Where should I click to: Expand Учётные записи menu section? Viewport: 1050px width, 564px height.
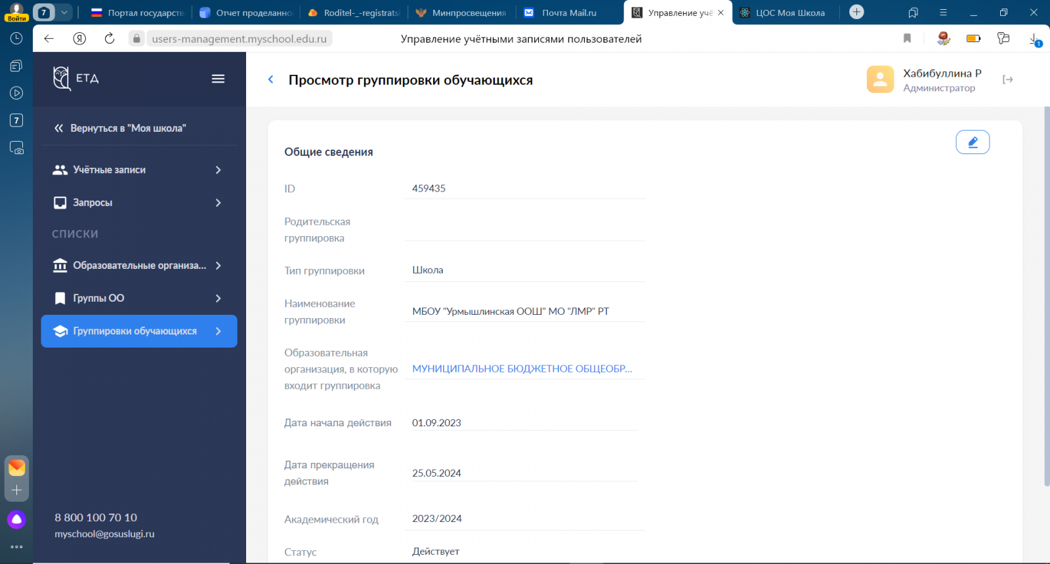pyautogui.click(x=138, y=170)
